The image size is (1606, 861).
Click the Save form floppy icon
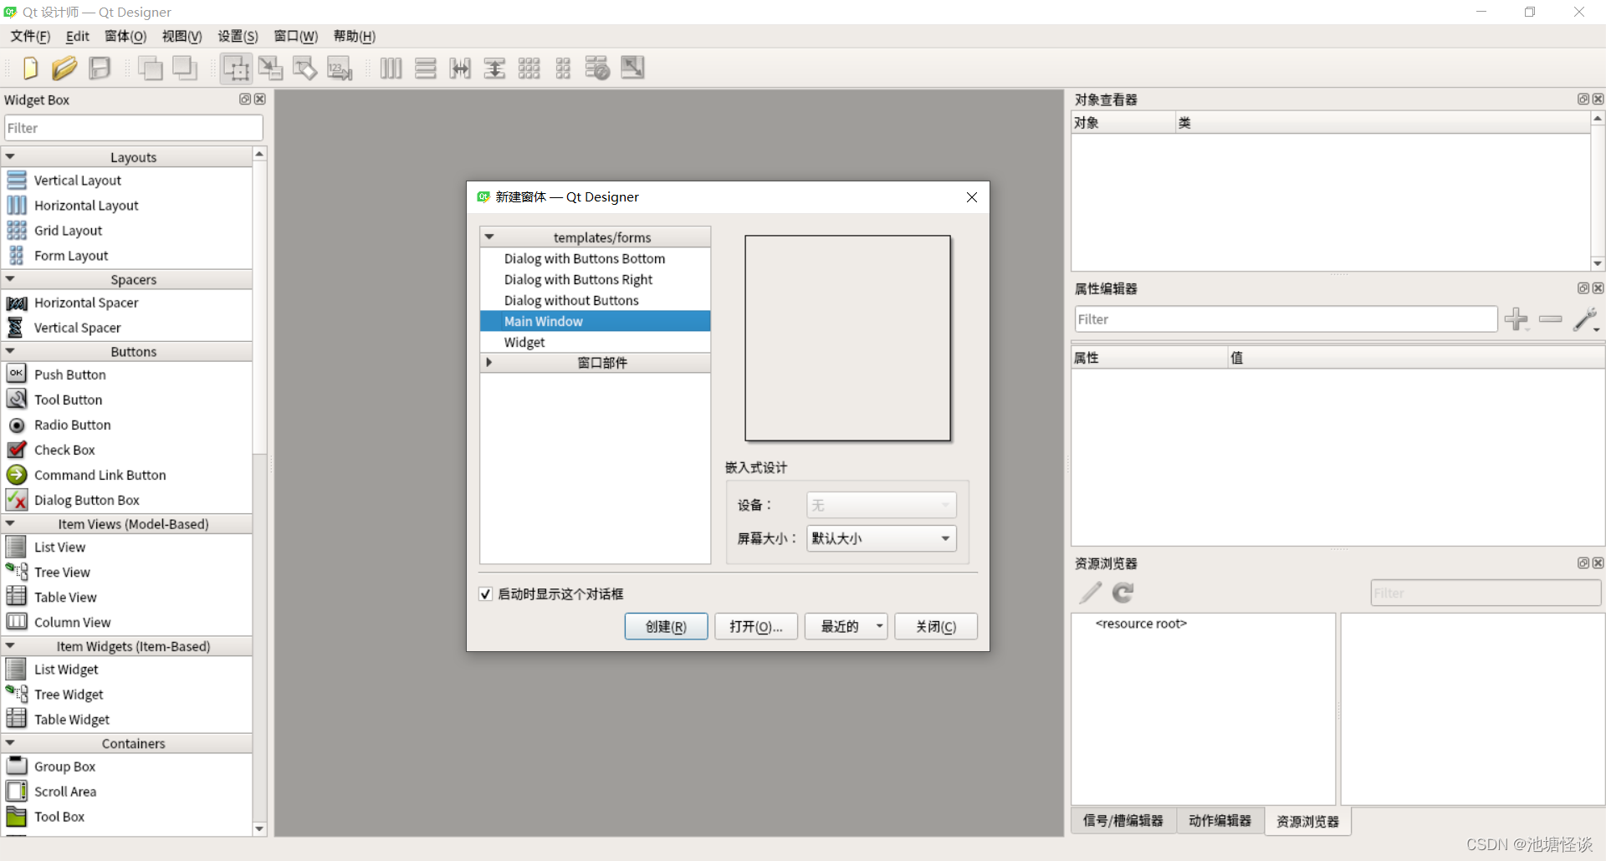pyautogui.click(x=100, y=68)
